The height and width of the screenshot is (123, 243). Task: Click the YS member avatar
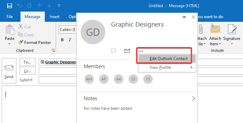click(x=148, y=79)
